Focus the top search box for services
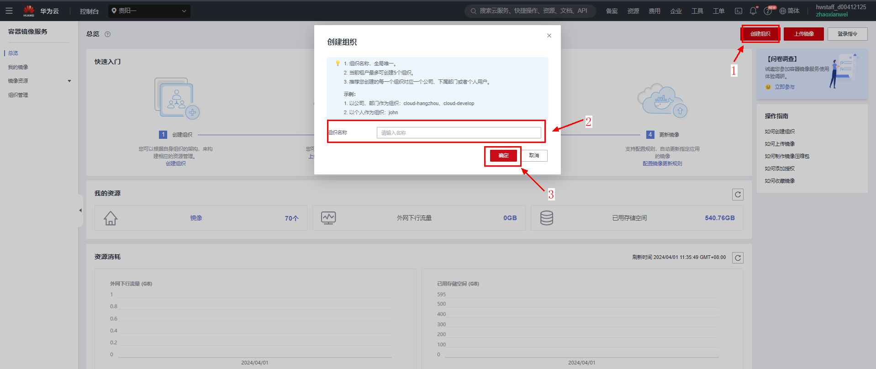The height and width of the screenshot is (369, 876). (x=530, y=11)
